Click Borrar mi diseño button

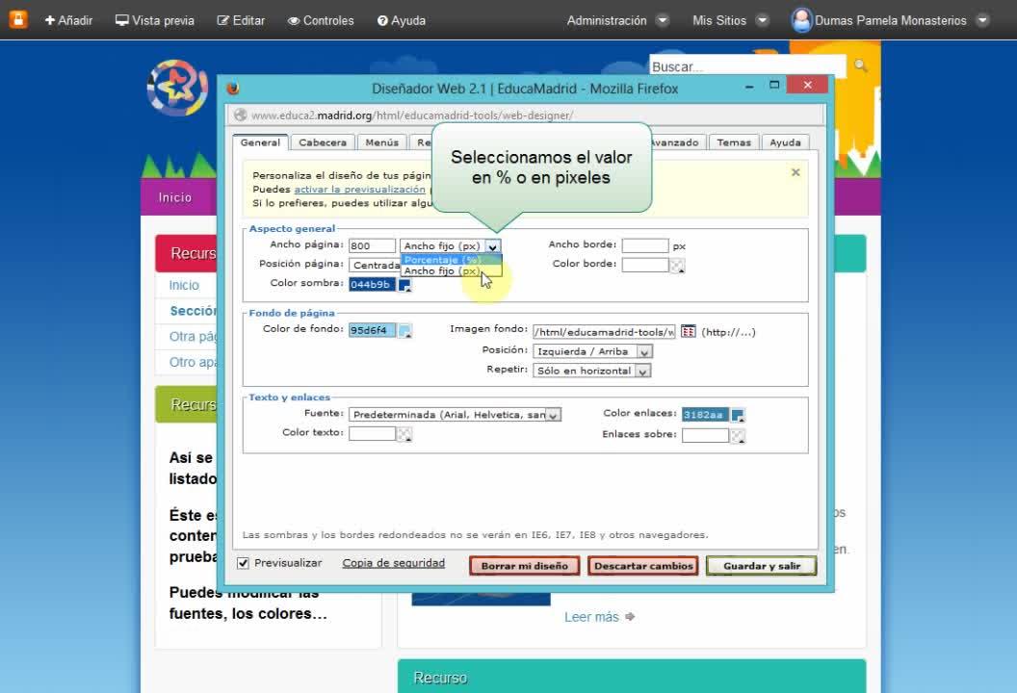[x=524, y=566]
